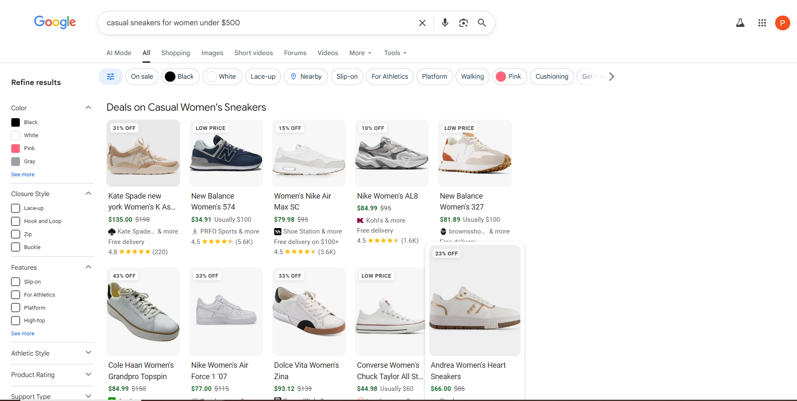Open Search Labs flask icon
Screen dimensions: 797x401
(740, 23)
